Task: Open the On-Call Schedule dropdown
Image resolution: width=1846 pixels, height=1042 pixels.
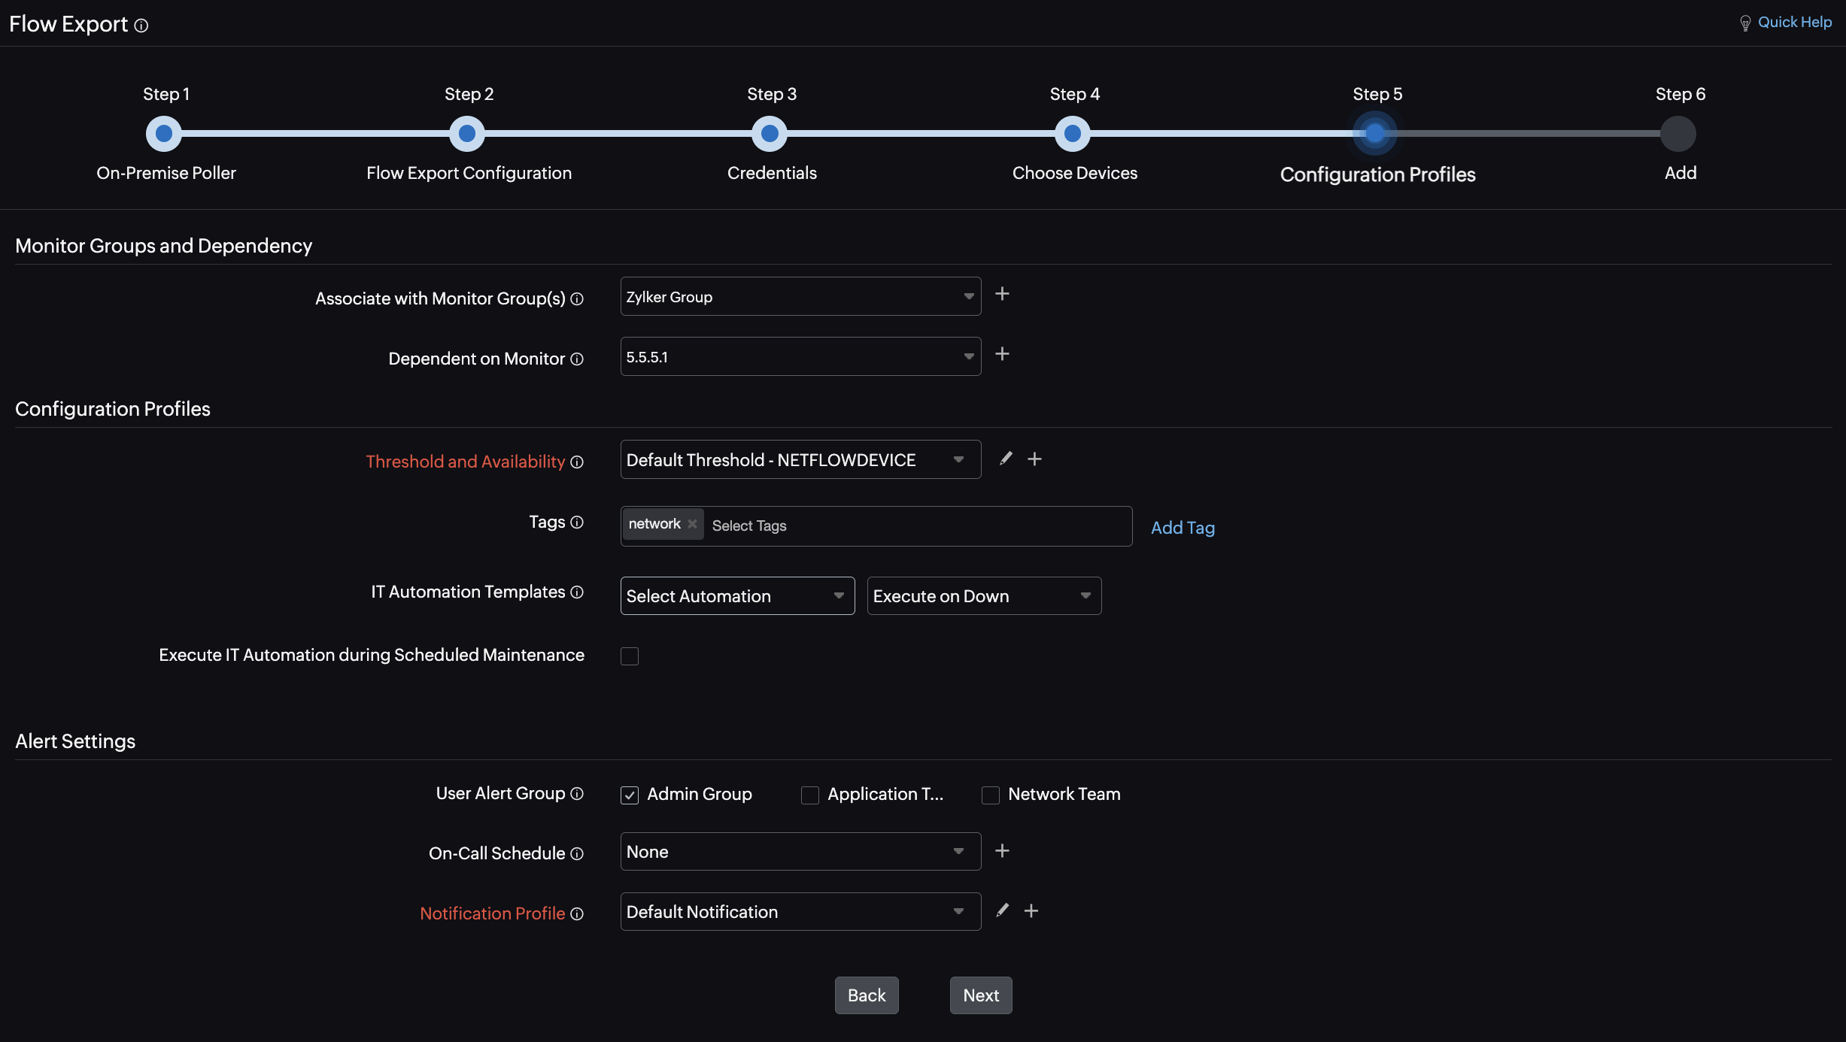Action: 799,850
